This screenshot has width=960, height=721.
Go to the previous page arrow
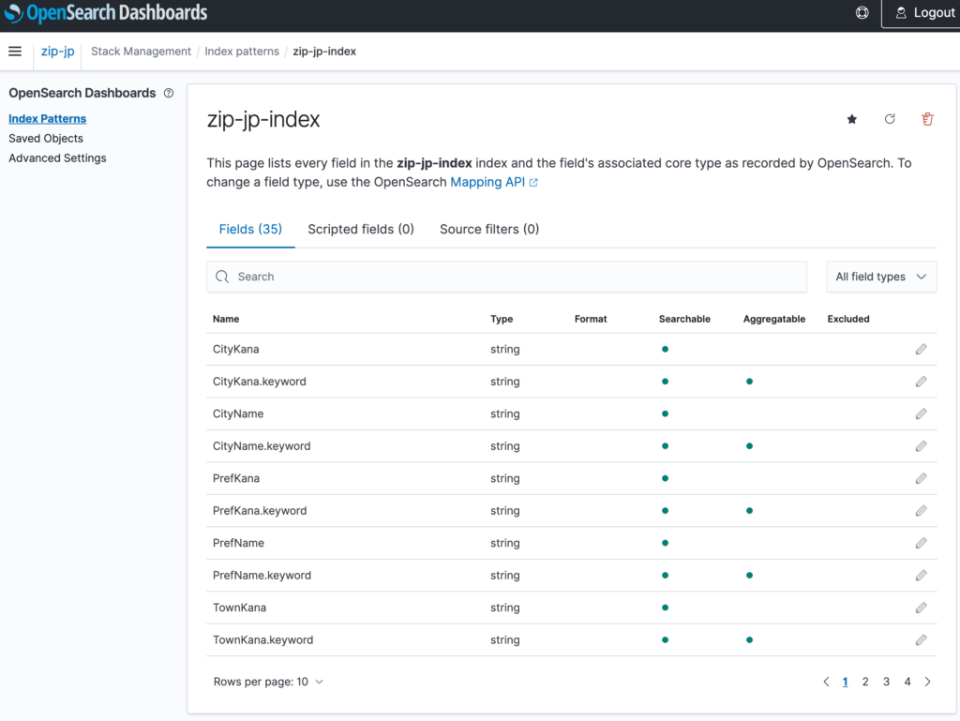826,682
